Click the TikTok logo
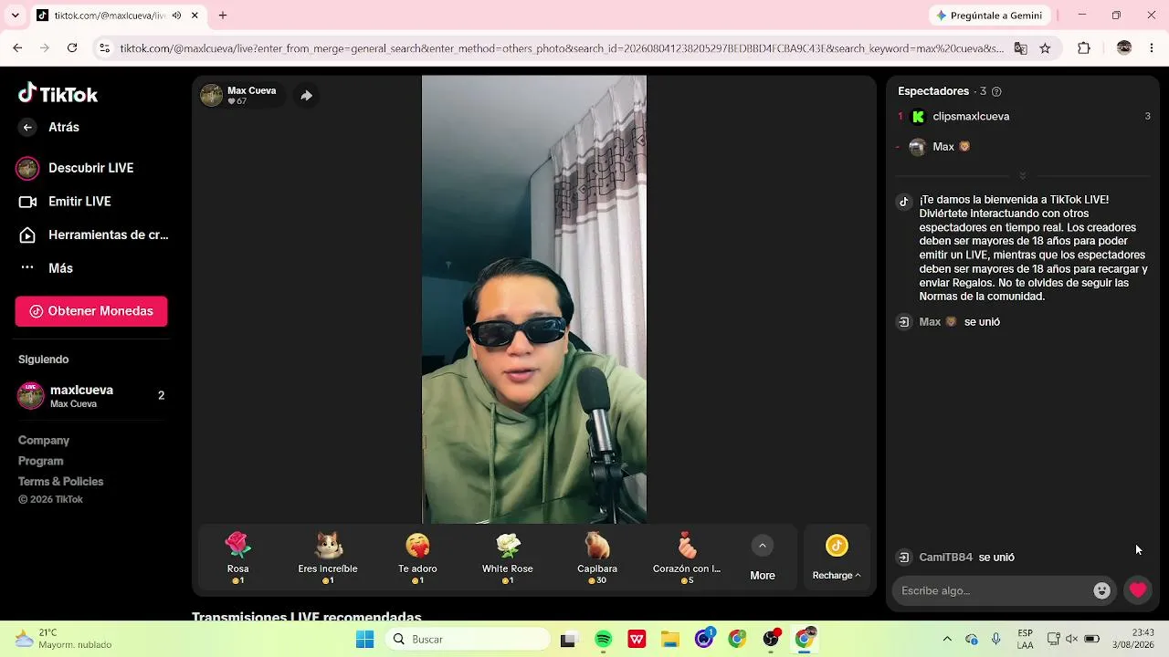Screen dimensions: 1169x657 (58, 94)
